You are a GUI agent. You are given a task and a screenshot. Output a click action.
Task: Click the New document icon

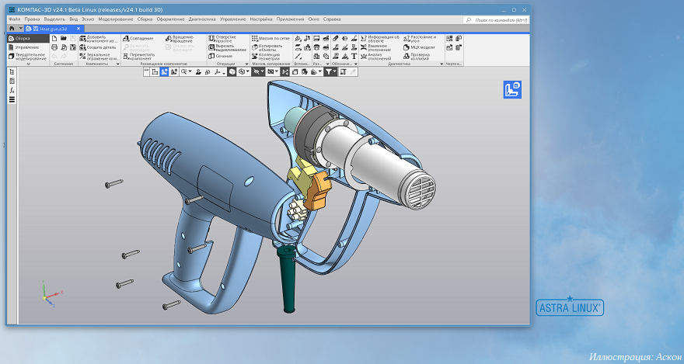click(x=54, y=38)
